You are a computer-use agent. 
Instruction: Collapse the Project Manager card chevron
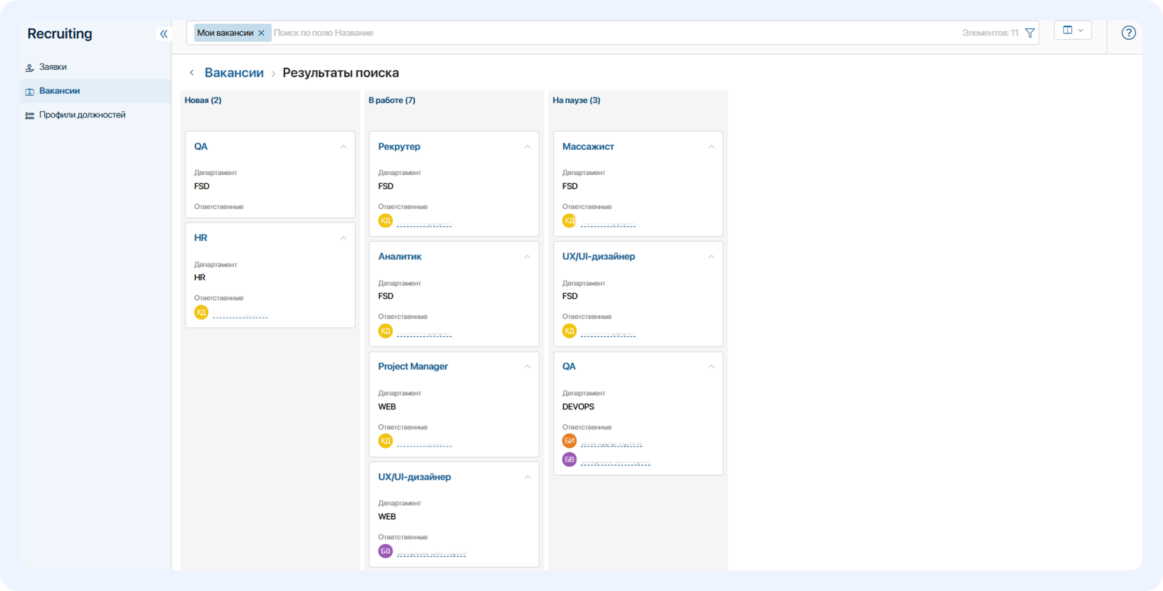click(x=527, y=367)
